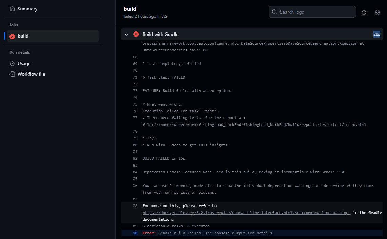
Task: Click 'failed 2 hours ago in 32s' status
Action: (146, 16)
